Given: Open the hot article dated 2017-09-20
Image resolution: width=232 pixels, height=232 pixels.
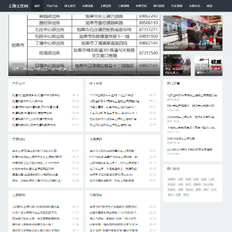Looking at the screenshot, I should pyautogui.click(x=192, y=95).
